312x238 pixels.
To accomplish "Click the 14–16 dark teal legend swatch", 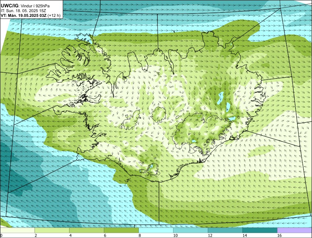I will [x=260, y=230].
